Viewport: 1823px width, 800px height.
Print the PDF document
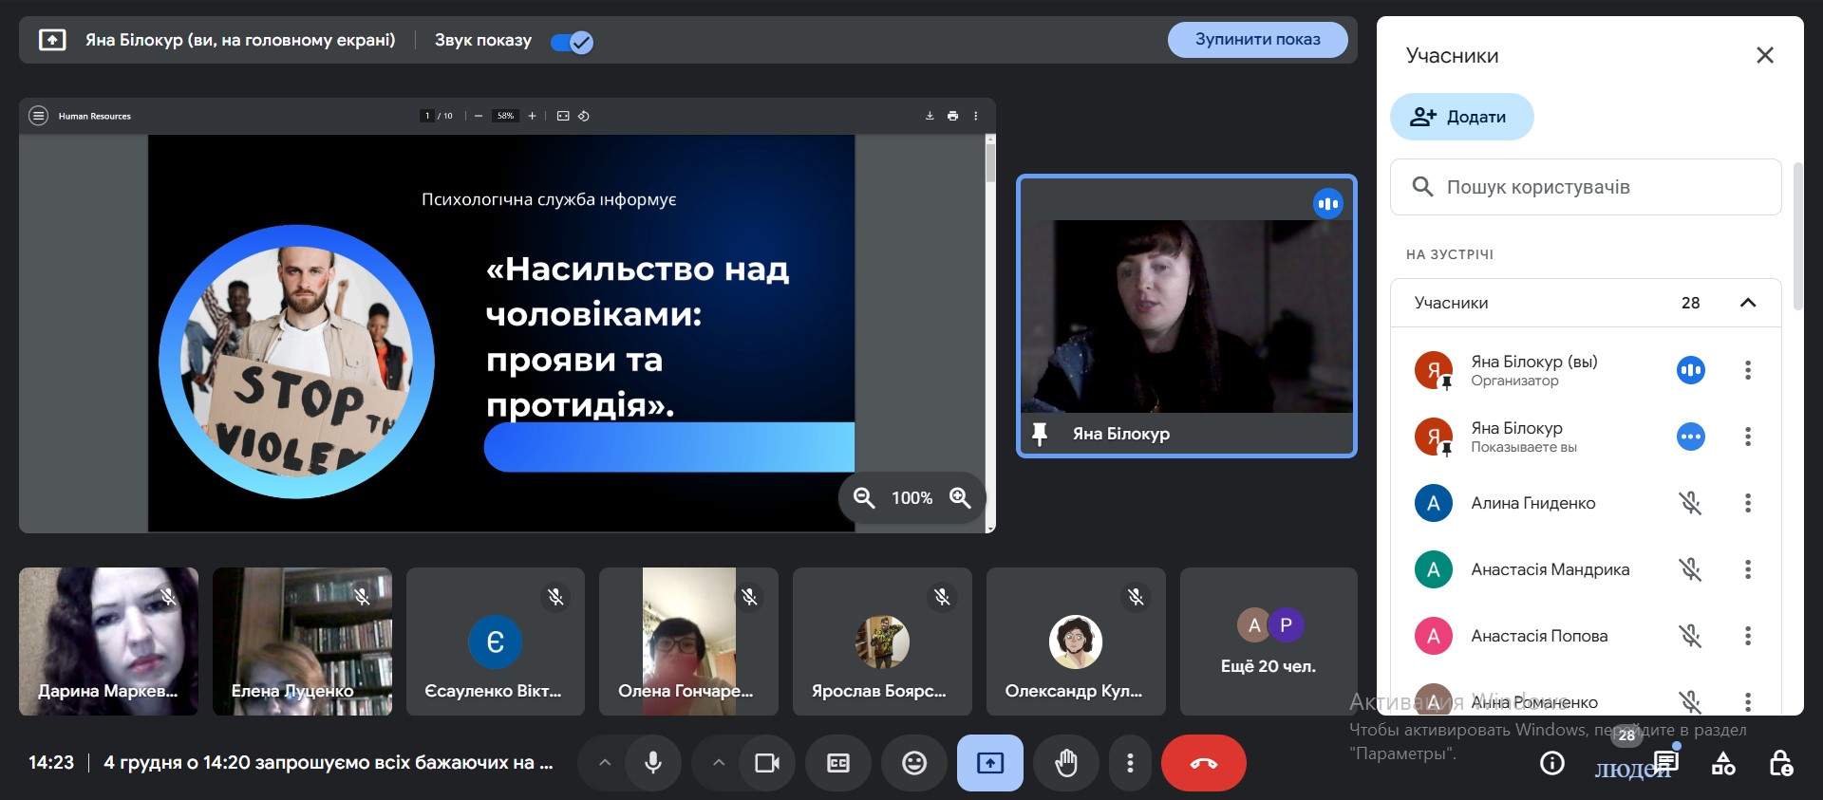tap(952, 116)
